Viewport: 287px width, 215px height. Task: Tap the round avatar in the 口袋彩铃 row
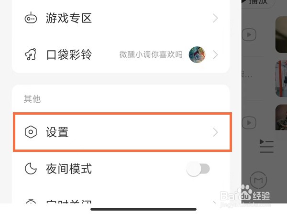pos(197,54)
